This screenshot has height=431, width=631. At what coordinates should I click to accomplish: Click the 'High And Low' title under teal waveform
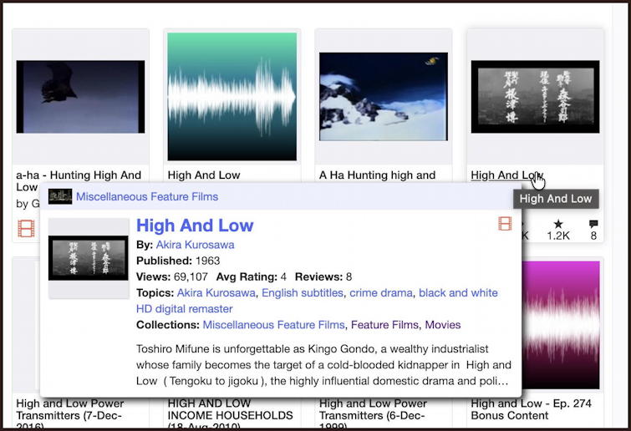[204, 175]
